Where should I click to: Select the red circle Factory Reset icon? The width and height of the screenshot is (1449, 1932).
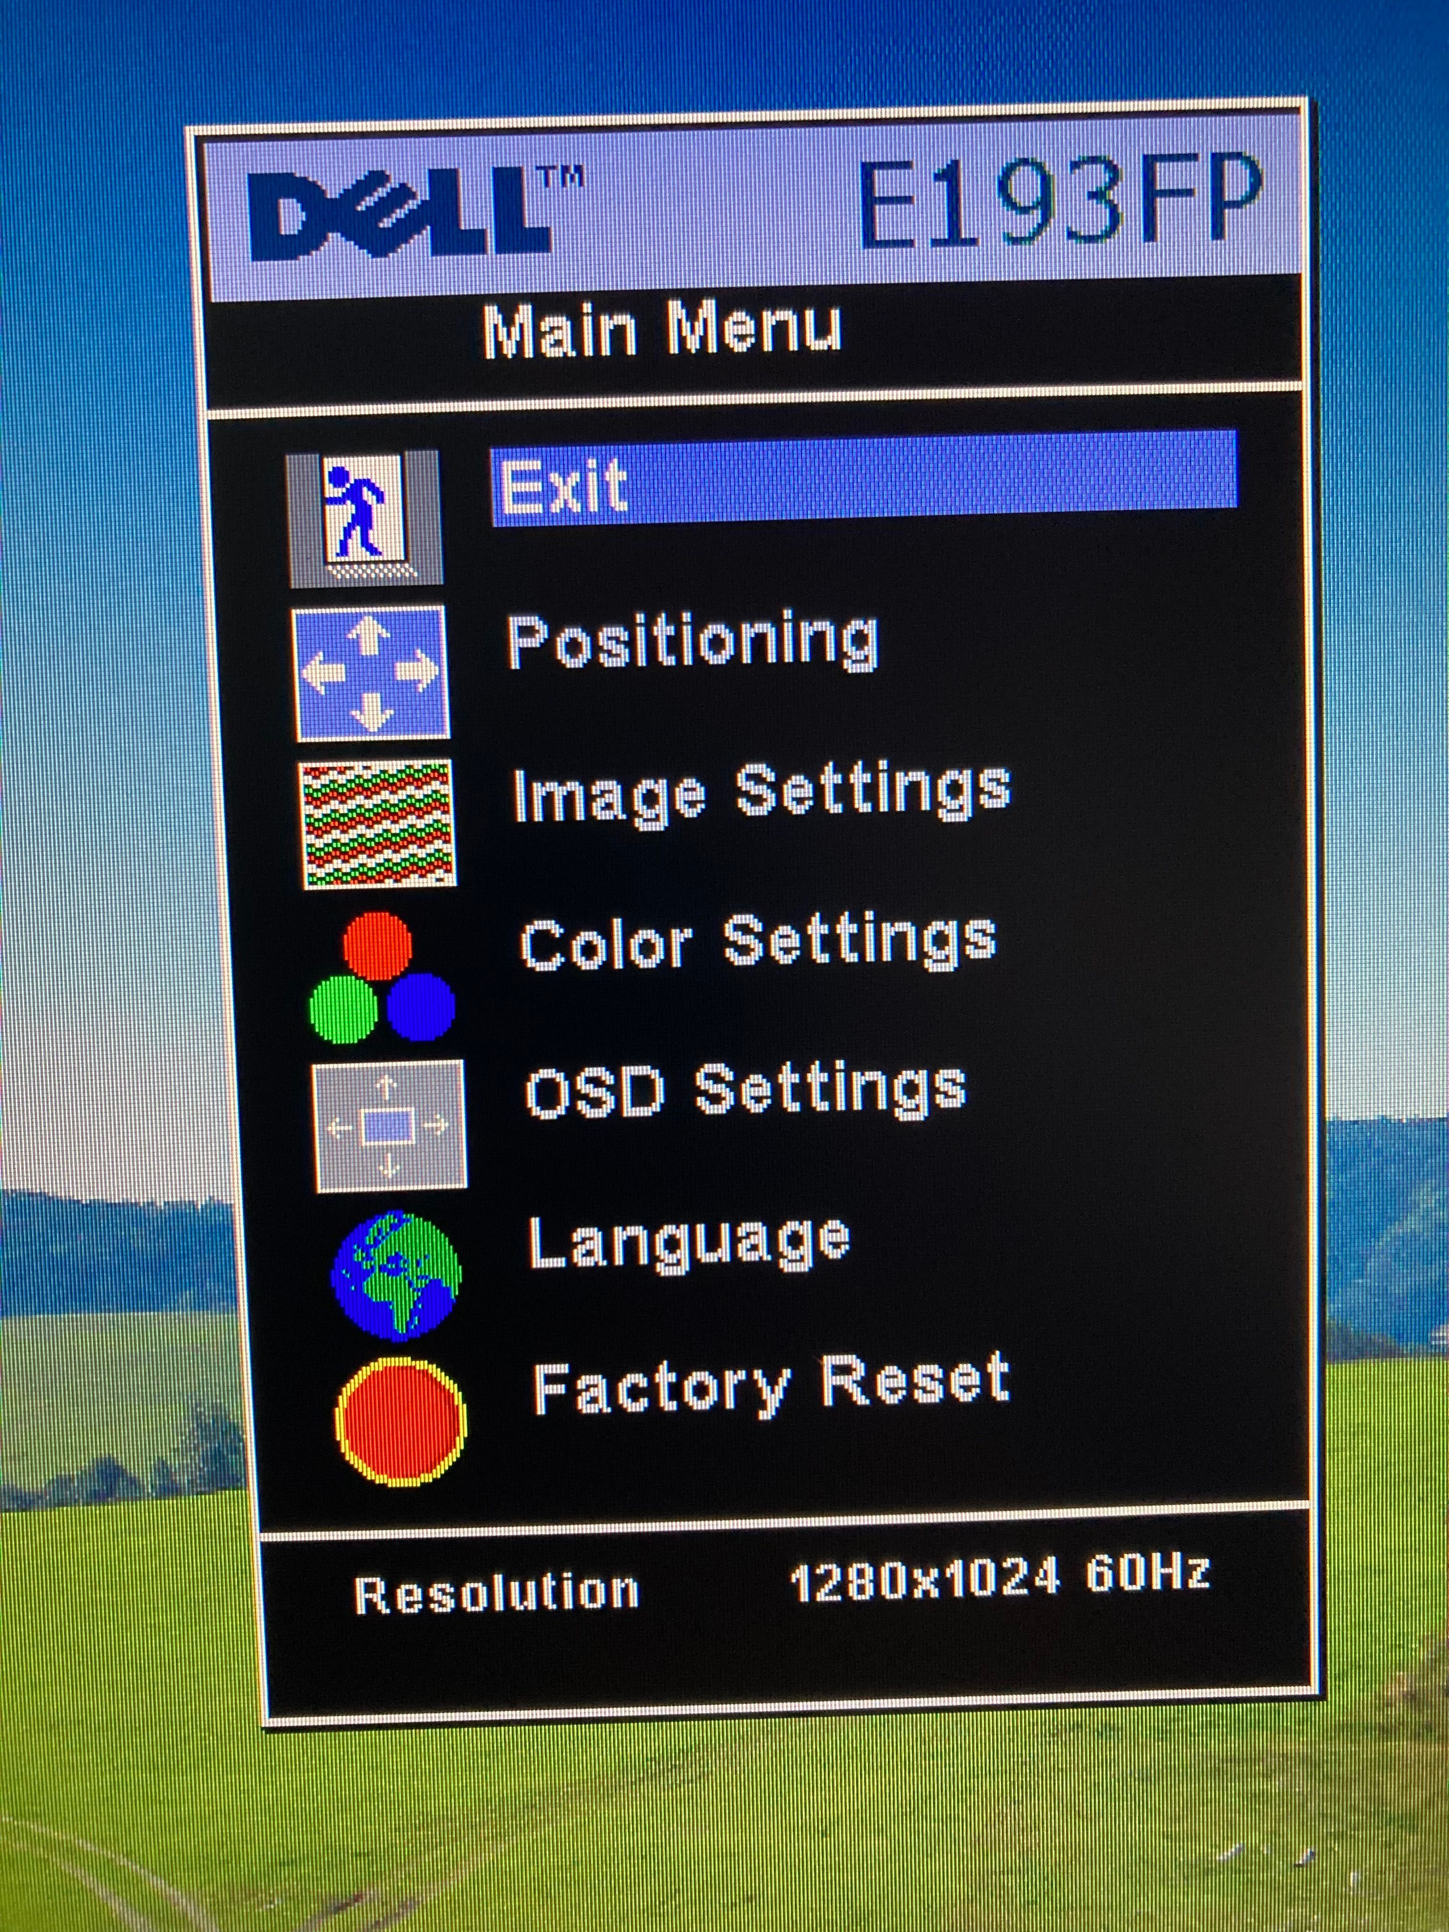click(x=401, y=1422)
